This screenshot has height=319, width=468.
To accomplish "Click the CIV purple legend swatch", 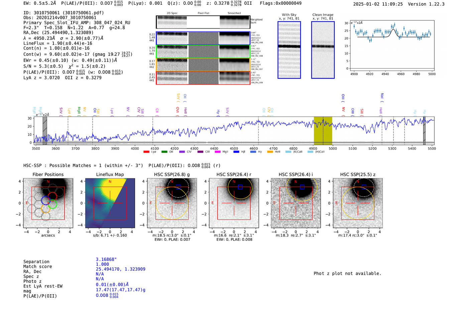I will (182, 152).
